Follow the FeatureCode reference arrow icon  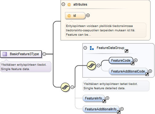click(133, 63)
